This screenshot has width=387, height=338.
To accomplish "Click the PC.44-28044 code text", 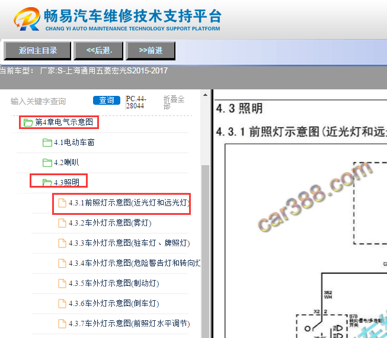I will [136, 102].
